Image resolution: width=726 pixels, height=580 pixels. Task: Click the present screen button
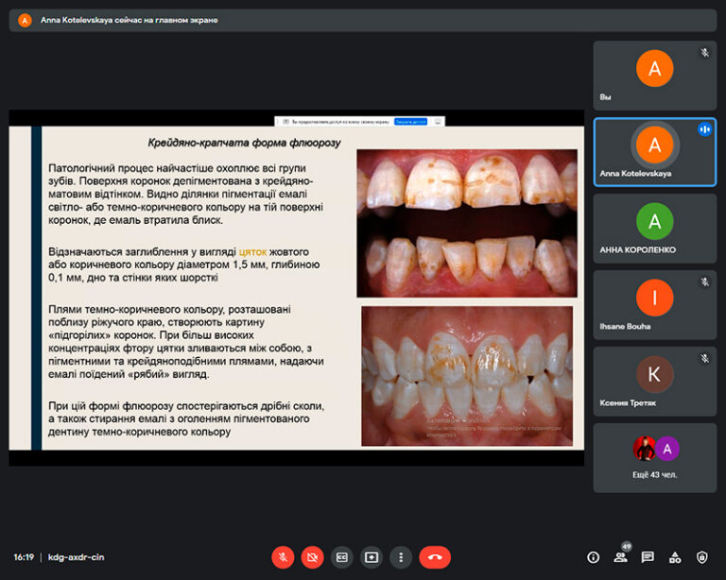372,557
